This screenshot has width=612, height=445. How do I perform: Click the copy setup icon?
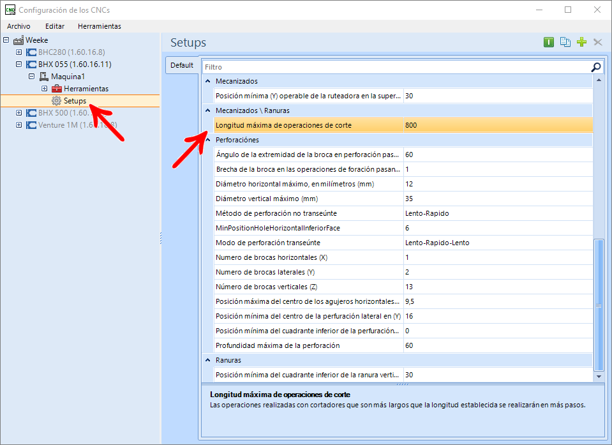(x=565, y=42)
